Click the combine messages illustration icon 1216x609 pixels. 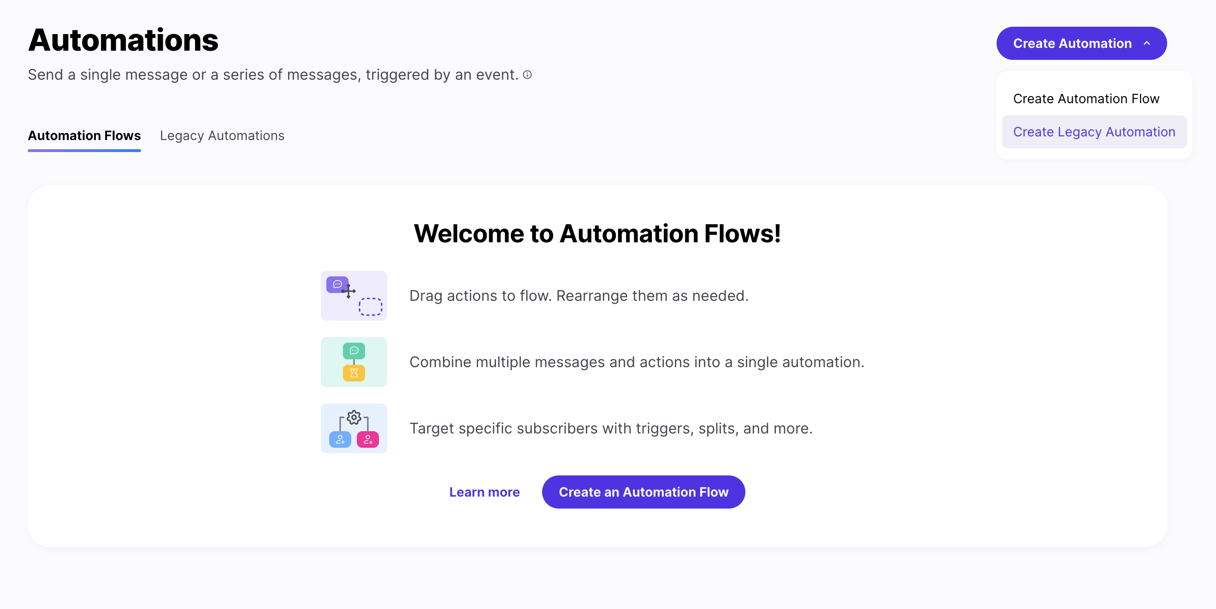[x=354, y=362]
